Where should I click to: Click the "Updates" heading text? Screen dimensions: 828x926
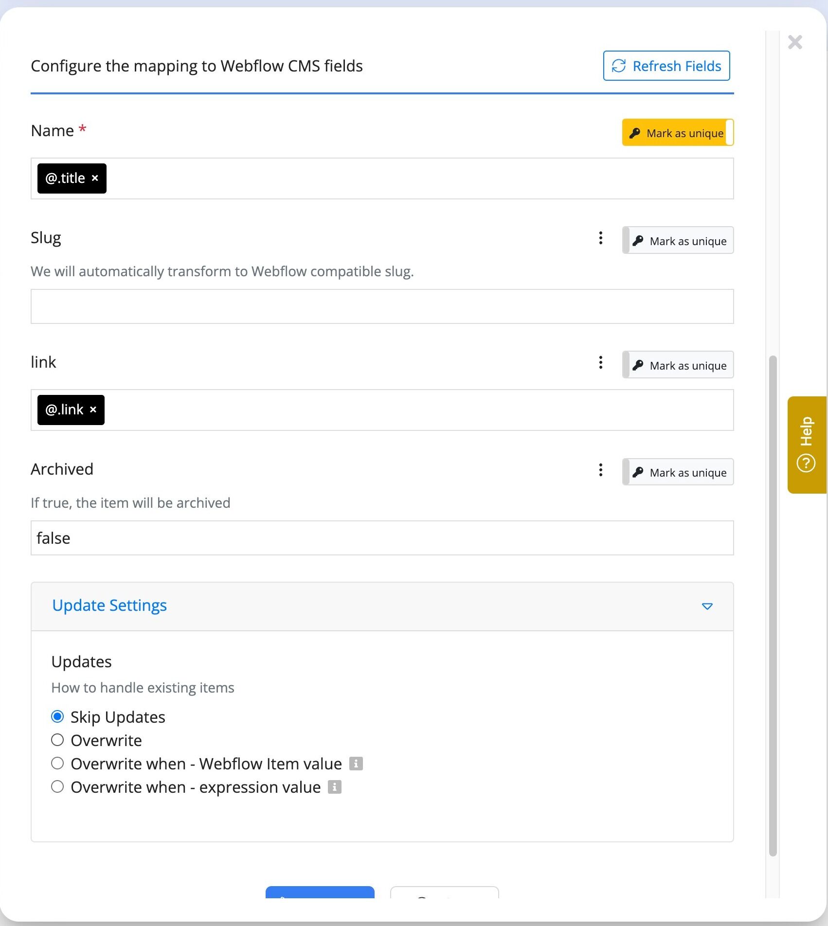(x=82, y=662)
